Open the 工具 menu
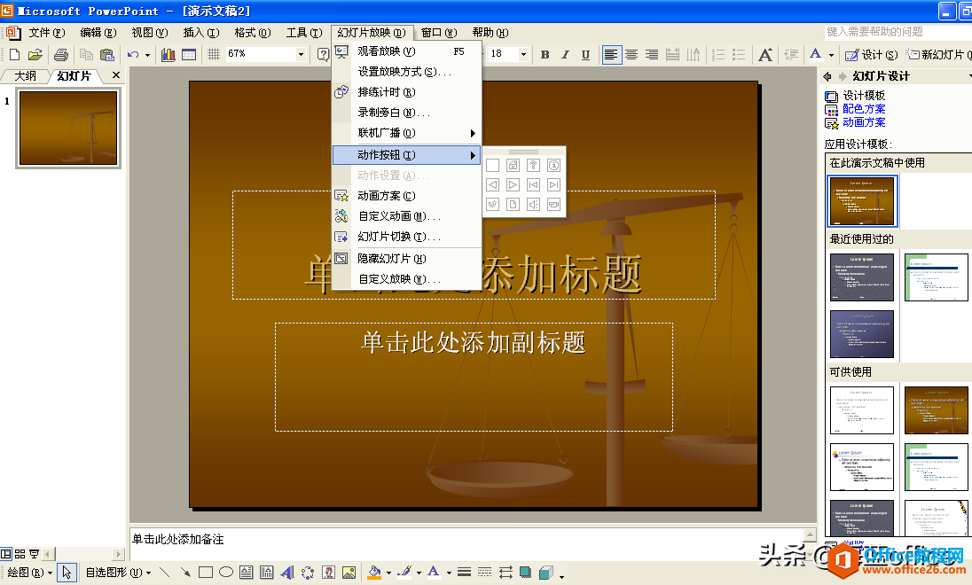The width and height of the screenshot is (972, 585). pos(304,32)
